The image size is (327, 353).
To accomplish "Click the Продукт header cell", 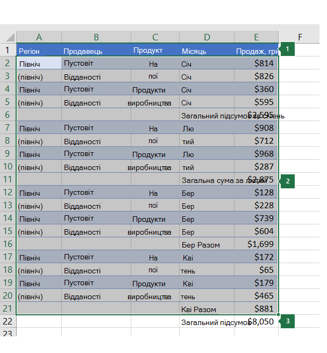I will (155, 50).
